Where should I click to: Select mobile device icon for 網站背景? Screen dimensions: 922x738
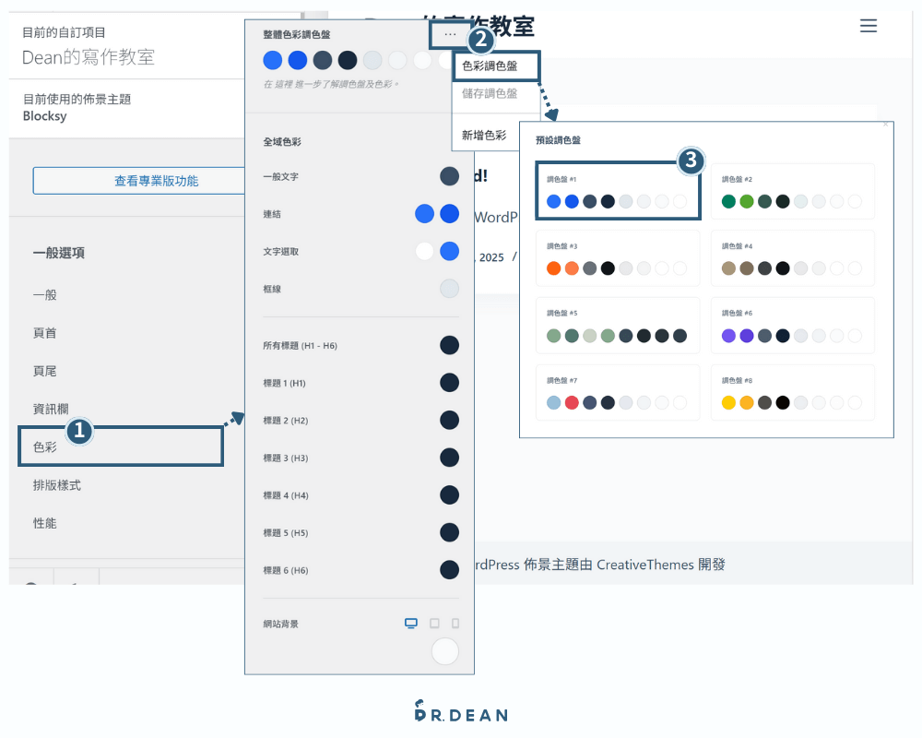pos(455,624)
